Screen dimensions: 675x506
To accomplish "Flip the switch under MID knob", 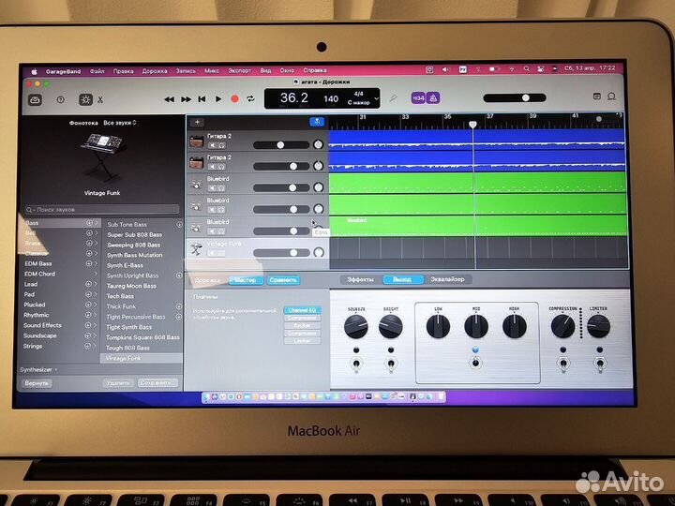I will 475,364.
